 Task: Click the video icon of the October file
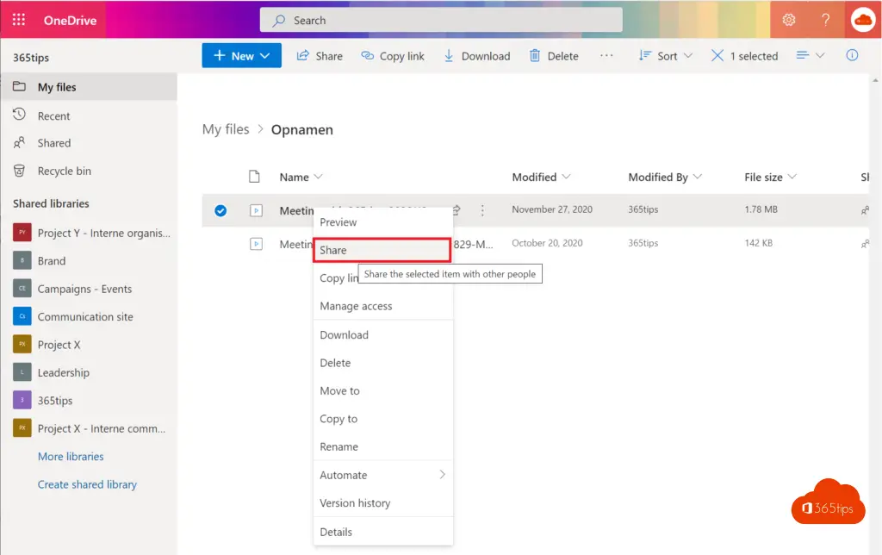click(x=256, y=244)
